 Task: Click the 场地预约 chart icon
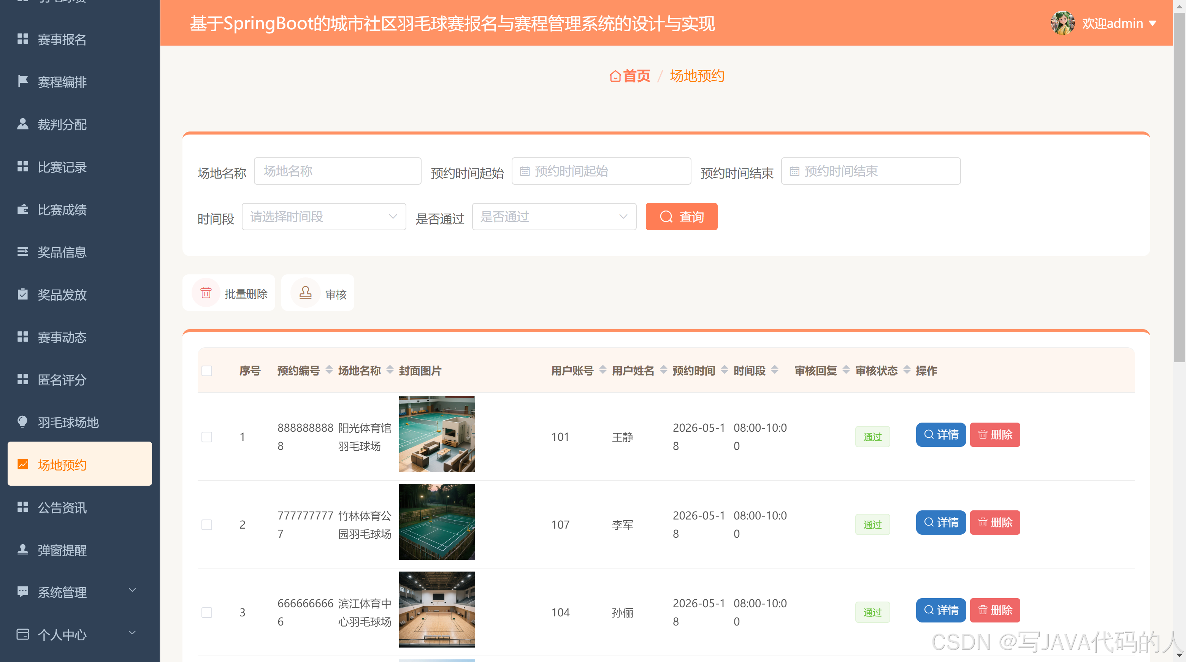pos(22,464)
